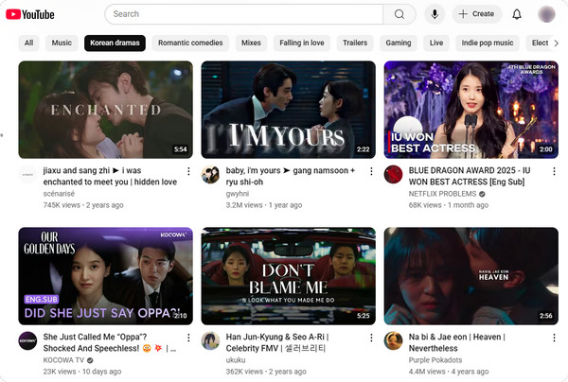Image resolution: width=568 pixels, height=382 pixels.
Task: Open 'Han Jun-Kyung & Seo A-Ri' title link
Action: tap(277, 342)
